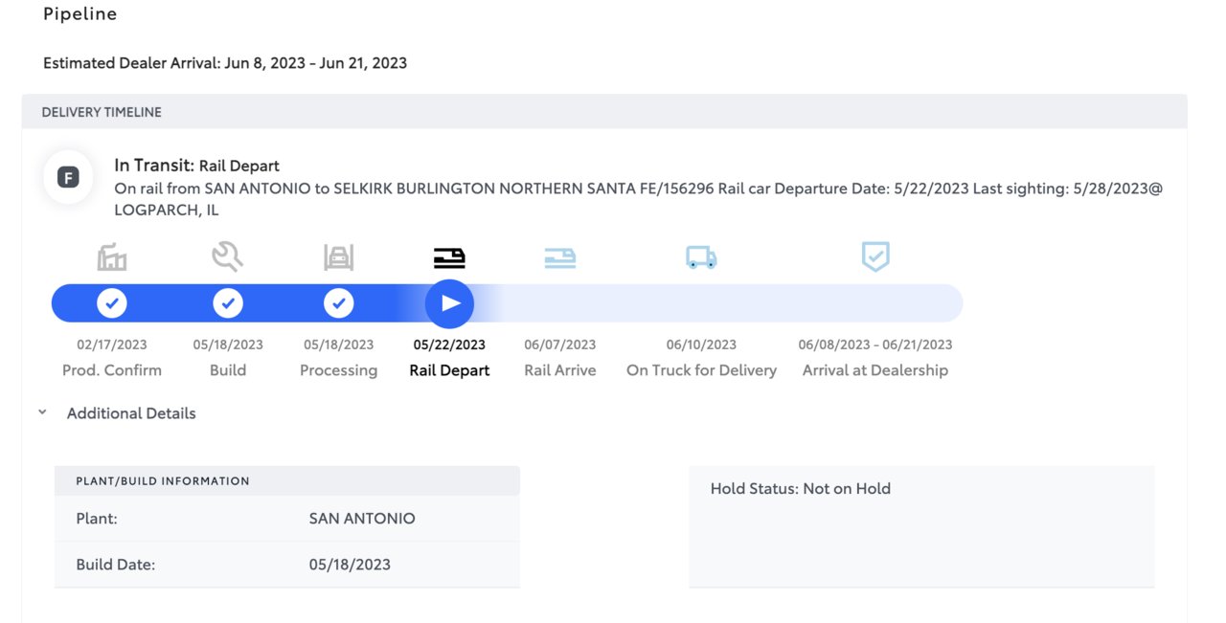Click the Additional Details heading
Viewport: 1226px width, 623px height.
click(x=131, y=413)
